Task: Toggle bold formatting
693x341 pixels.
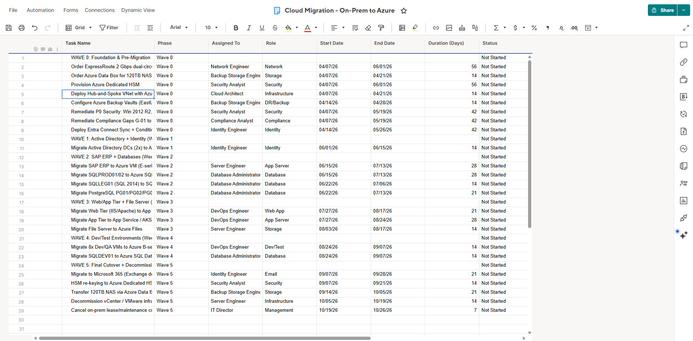Action: [x=236, y=27]
